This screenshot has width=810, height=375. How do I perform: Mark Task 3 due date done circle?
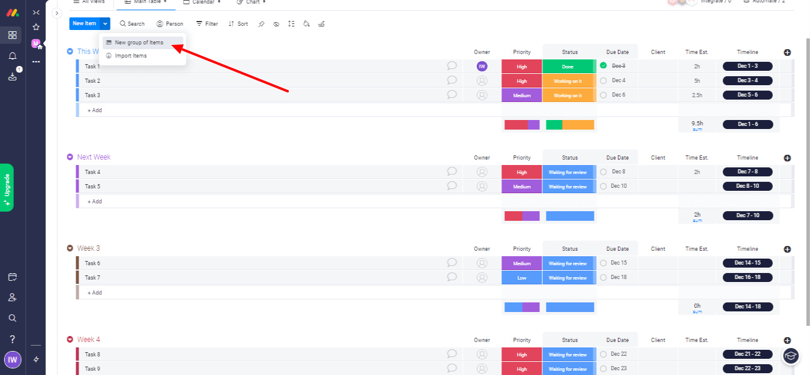[603, 95]
